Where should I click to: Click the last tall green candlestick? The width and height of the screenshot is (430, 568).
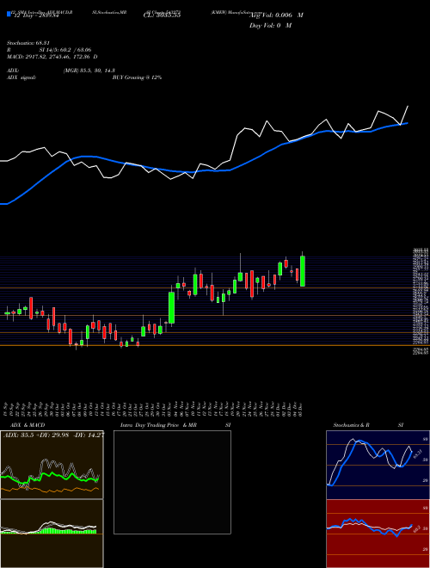303,271
